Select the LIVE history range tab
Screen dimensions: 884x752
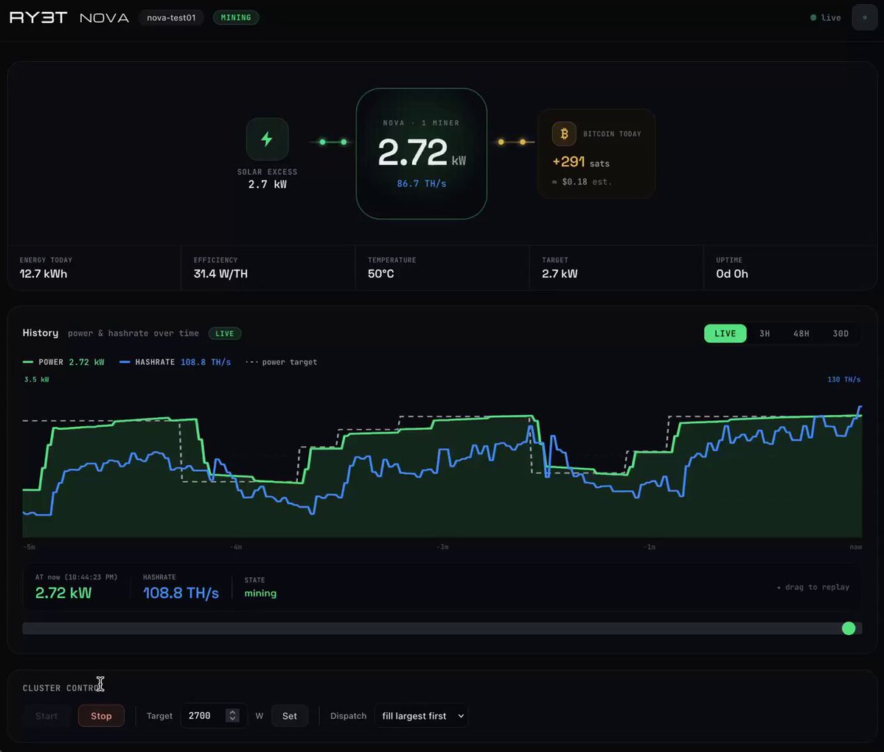725,334
